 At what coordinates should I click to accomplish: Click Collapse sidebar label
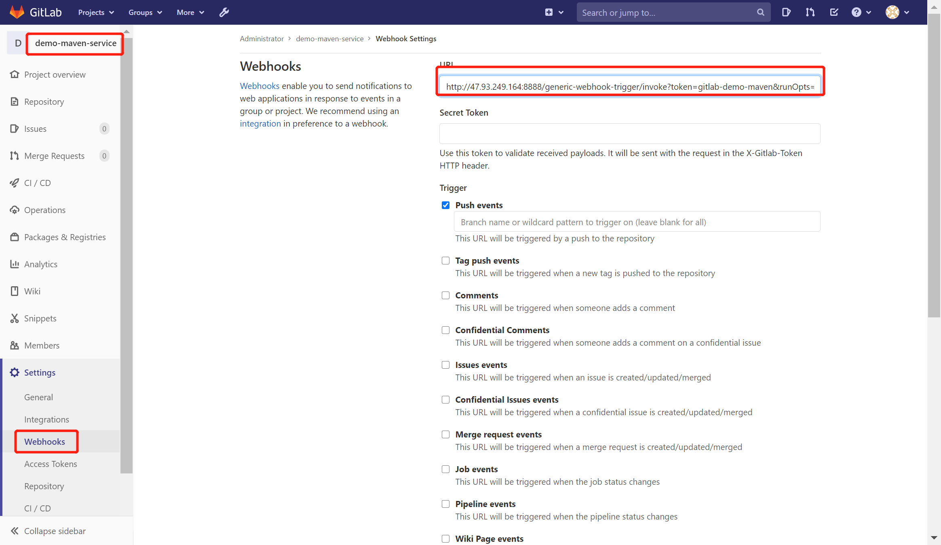[x=55, y=531]
